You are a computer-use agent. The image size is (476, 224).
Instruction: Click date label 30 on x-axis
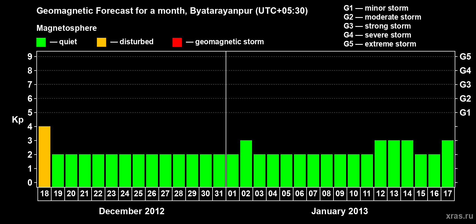pyautogui.click(x=206, y=193)
